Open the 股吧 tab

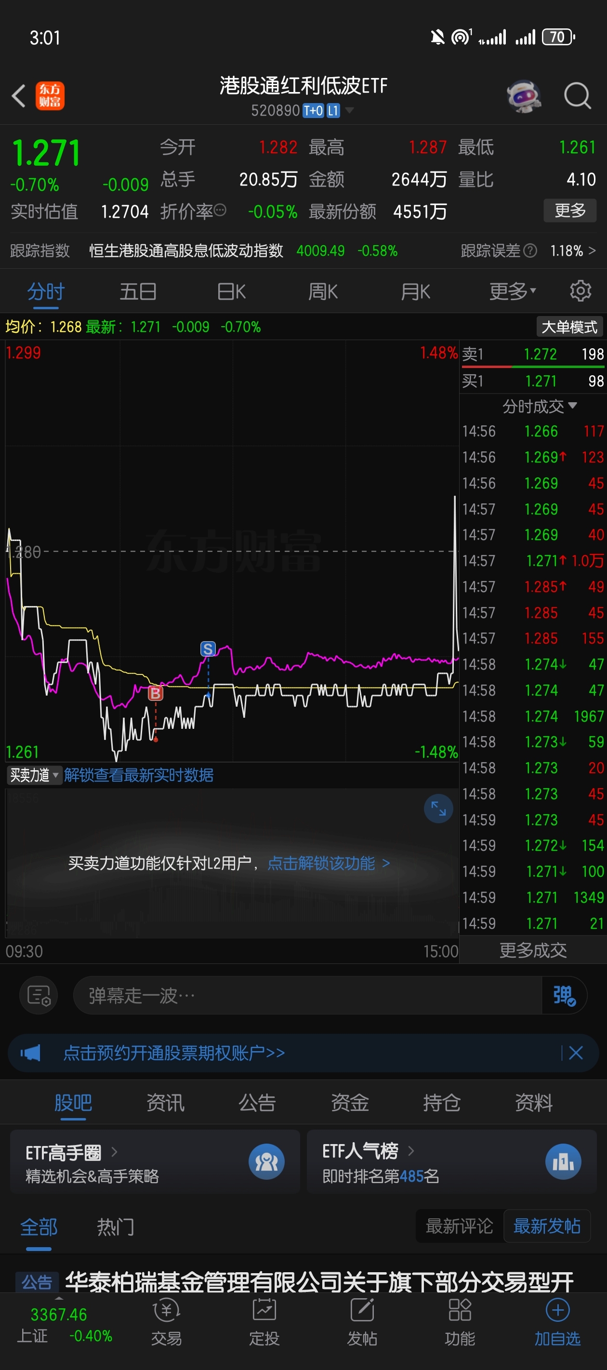pos(73,1103)
